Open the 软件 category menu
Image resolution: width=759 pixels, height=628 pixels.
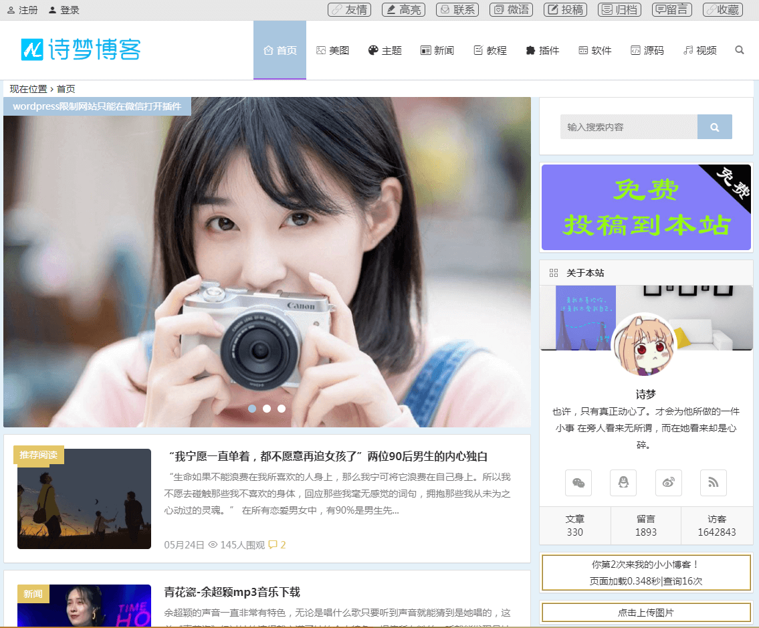pyautogui.click(x=594, y=49)
